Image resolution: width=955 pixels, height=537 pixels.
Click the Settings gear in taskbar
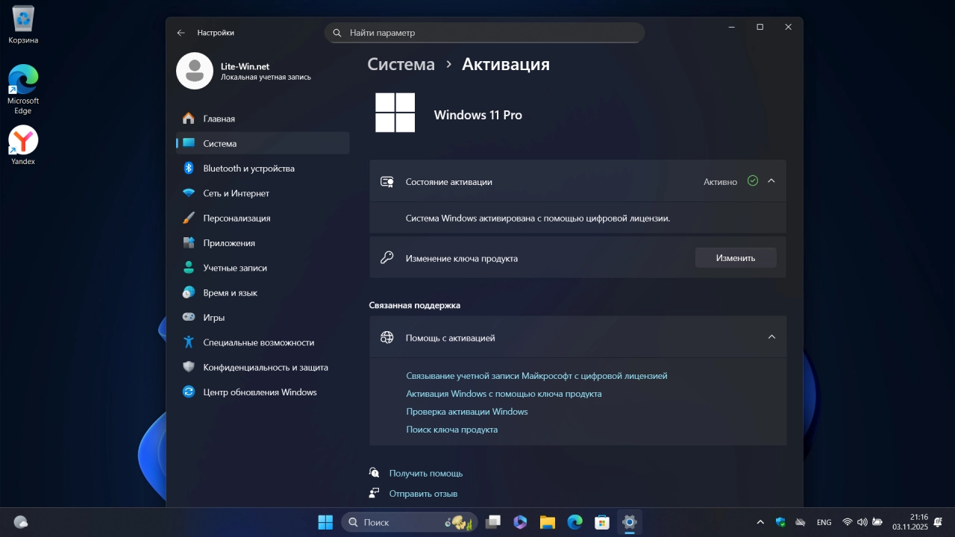coord(629,522)
